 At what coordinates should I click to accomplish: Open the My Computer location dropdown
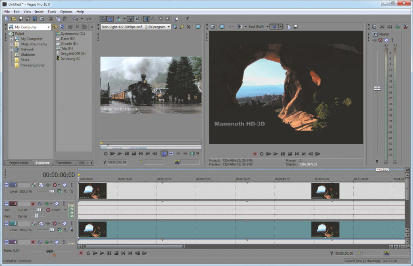[x=48, y=27]
